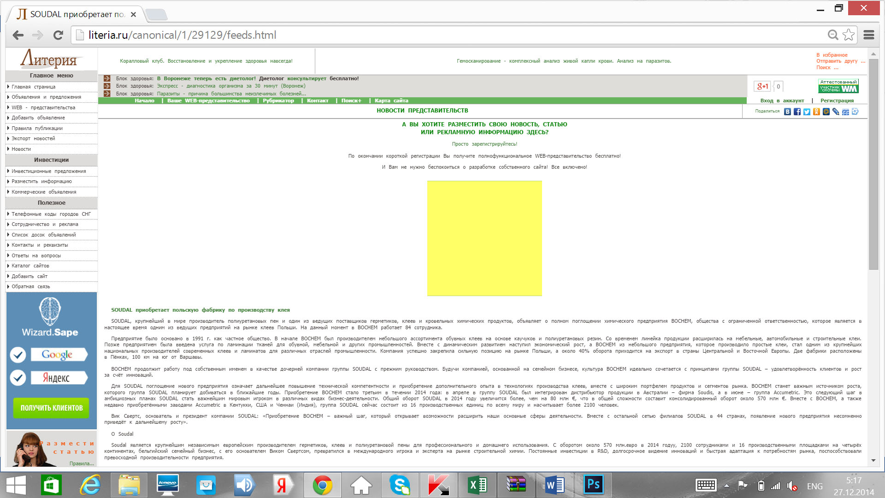885x498 pixels.
Task: Click В избранное link at top right
Action: tap(832, 55)
